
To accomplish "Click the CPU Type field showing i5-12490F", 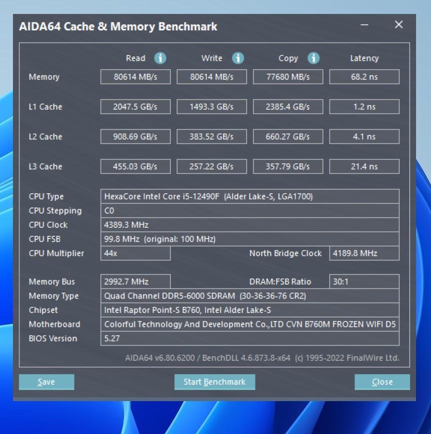I will [250, 196].
